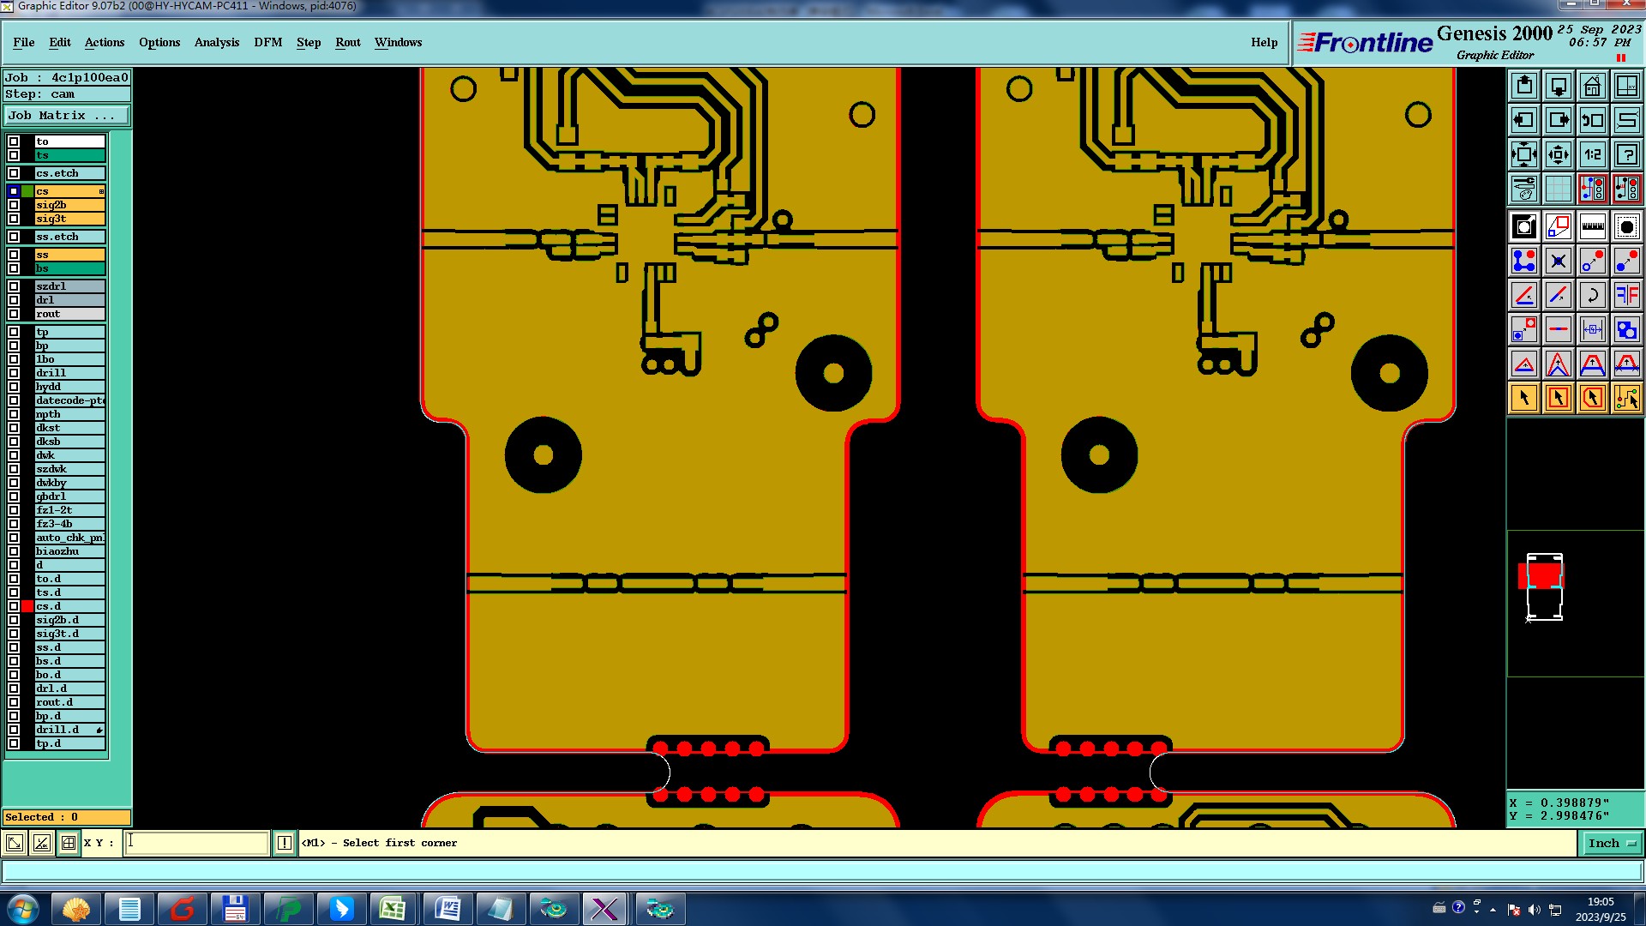
Task: Click the red cs.d layer color box
Action: (27, 606)
